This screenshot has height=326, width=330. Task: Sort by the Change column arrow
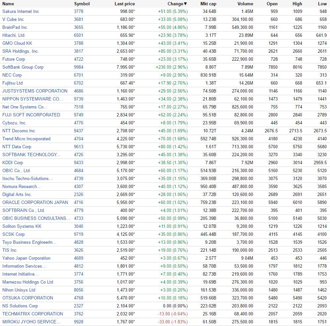[x=186, y=4]
